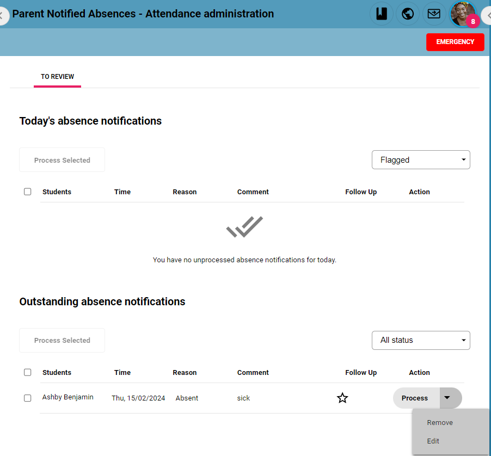
Task: Choose Edit from the action menu
Action: tap(433, 441)
